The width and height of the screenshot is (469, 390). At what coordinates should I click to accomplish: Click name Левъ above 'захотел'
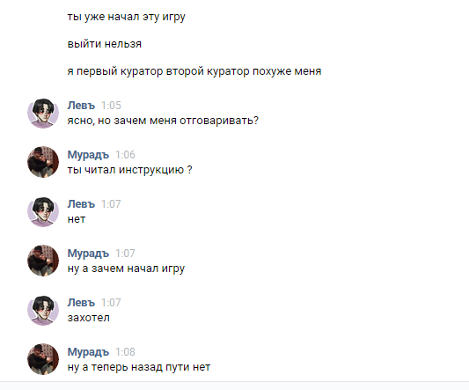tap(81, 303)
